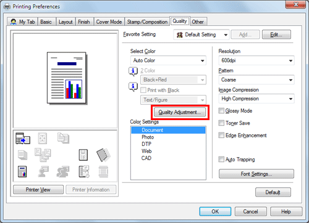This screenshot has height=223, width=309.
Task: Click the info icon beside Print with Black
Action: pos(133,87)
